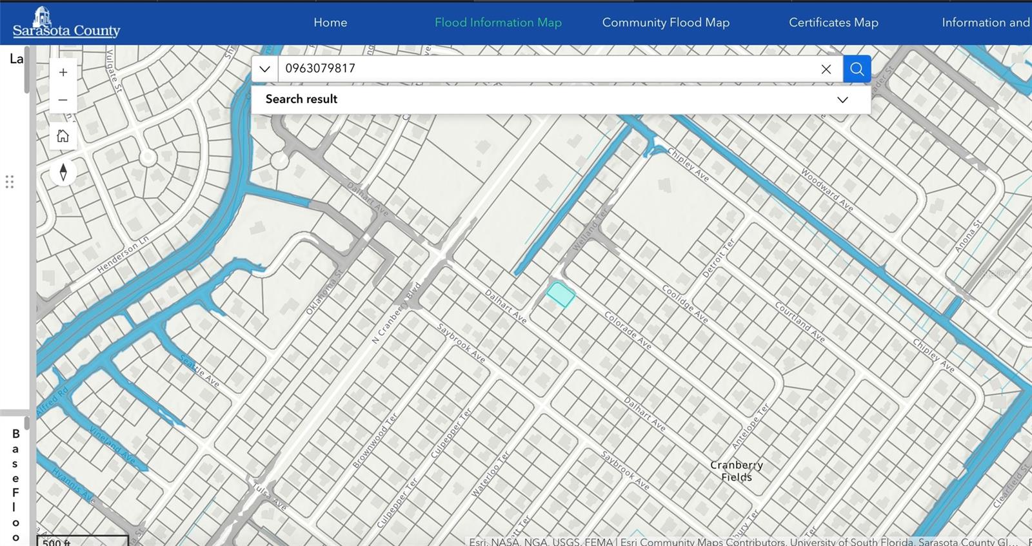The image size is (1032, 546).
Task: Select the Flood Information Map tab
Action: coord(498,23)
